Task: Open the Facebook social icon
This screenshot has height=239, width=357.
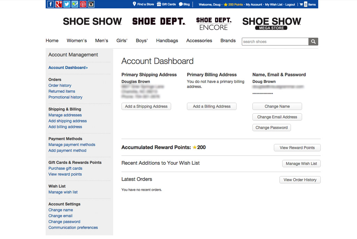Action: pyautogui.click(x=51, y=4)
